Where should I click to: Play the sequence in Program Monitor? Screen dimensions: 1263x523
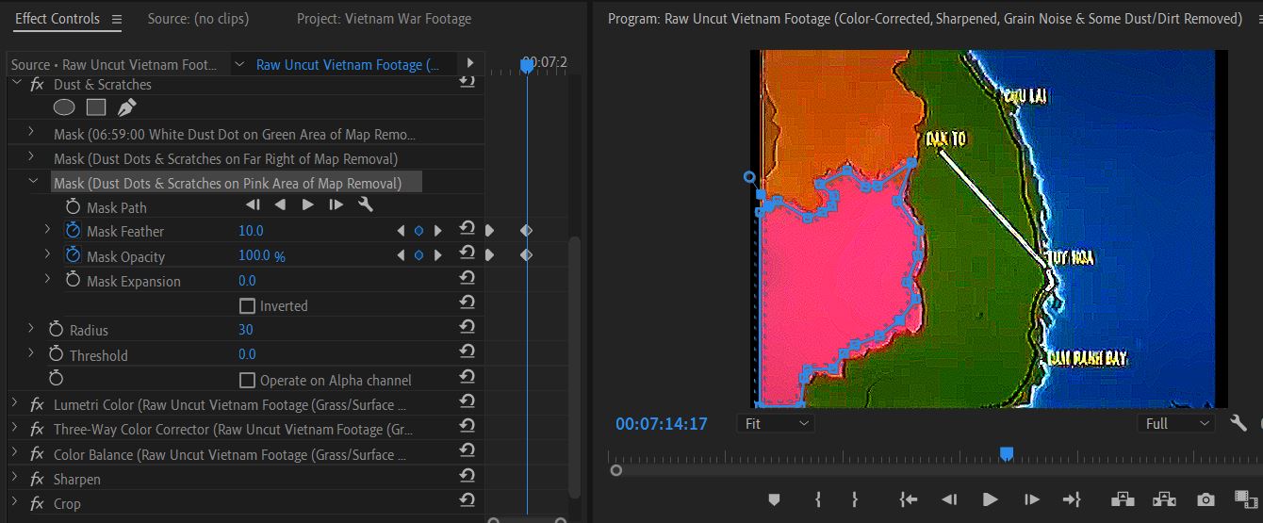coord(990,499)
